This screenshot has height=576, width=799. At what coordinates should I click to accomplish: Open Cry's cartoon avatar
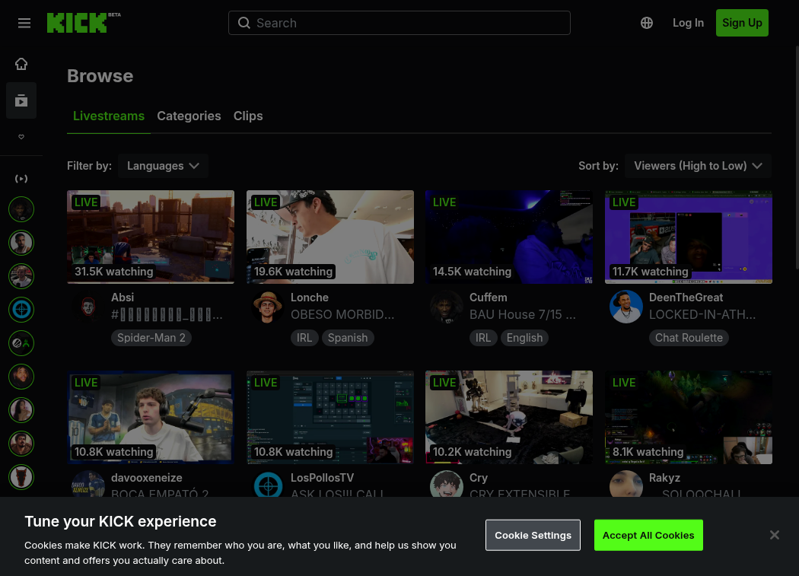447,484
